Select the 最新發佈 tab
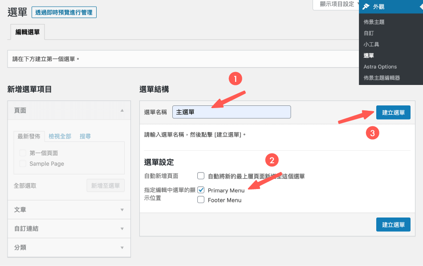423x266 pixels. click(29, 137)
